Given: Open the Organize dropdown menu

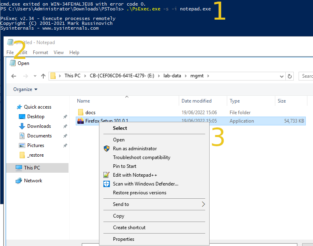Looking at the screenshot, I should [25, 89].
